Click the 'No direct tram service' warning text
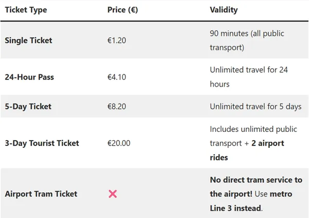The height and width of the screenshot is (218, 309). tap(256, 180)
